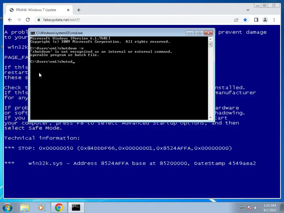Open Chrome side panel icon

click(256, 20)
